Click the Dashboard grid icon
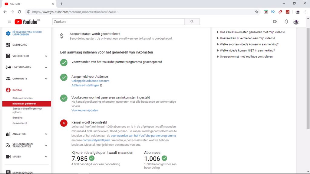This screenshot has height=174, width=310. (8, 45)
